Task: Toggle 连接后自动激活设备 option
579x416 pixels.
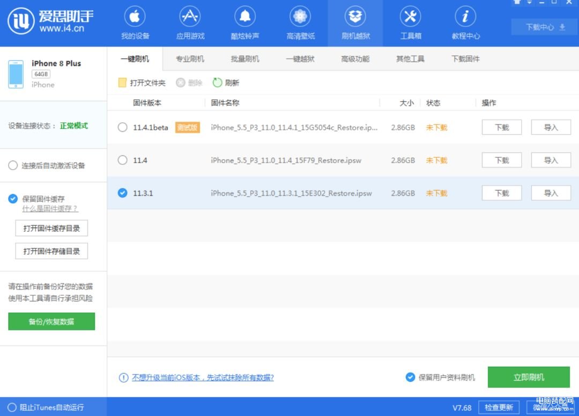Action: point(13,165)
